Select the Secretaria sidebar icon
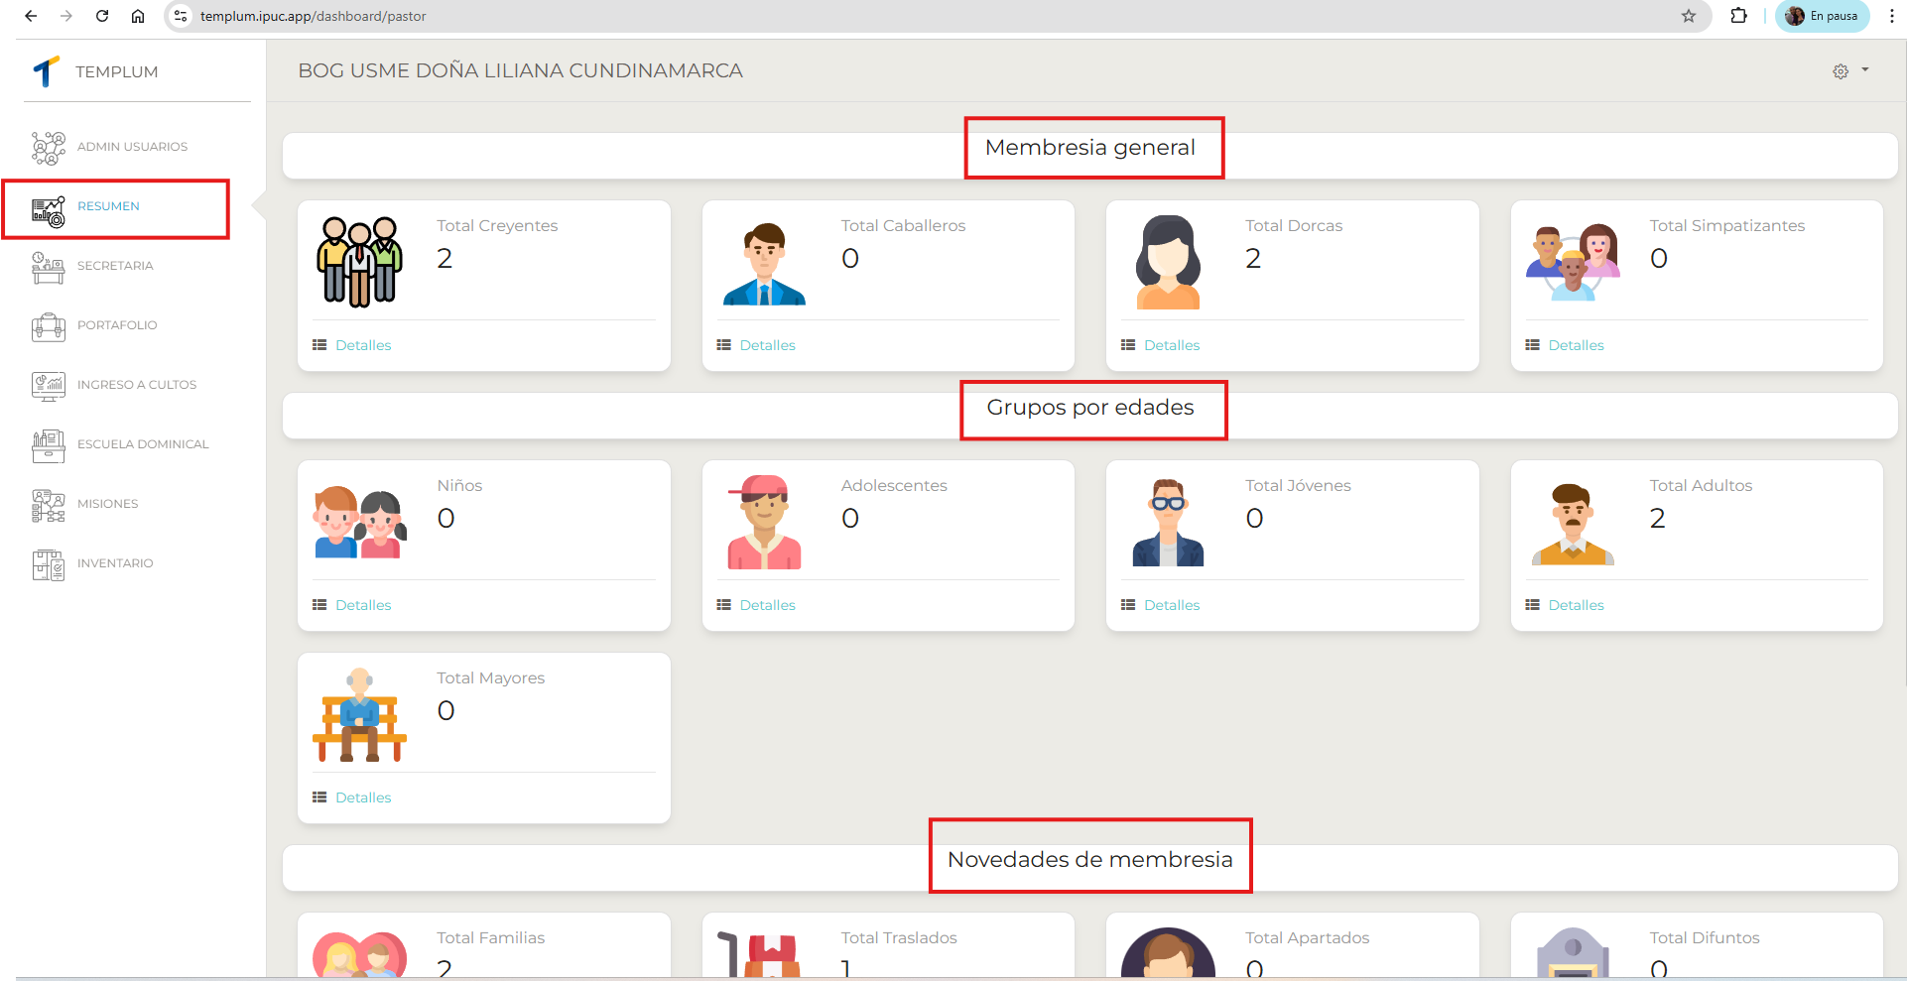This screenshot has height=981, width=1907. 48,267
